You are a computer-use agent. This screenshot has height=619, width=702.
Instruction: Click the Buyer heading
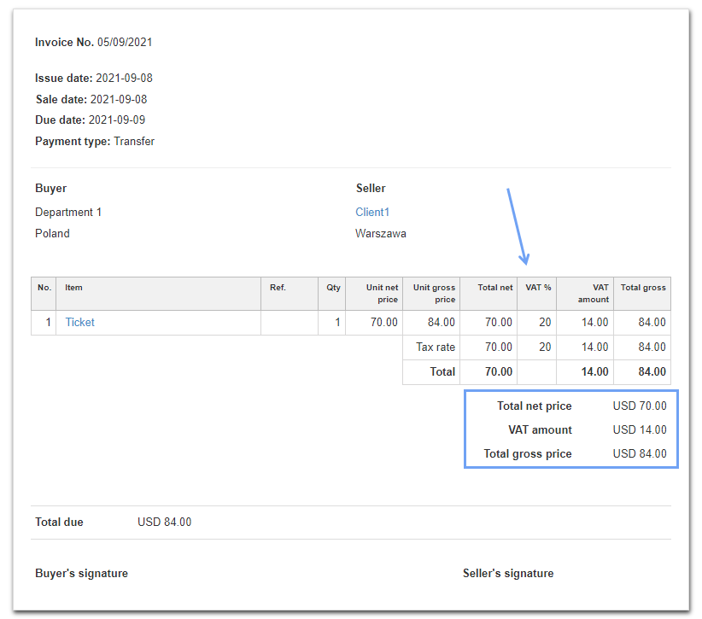[x=50, y=188]
